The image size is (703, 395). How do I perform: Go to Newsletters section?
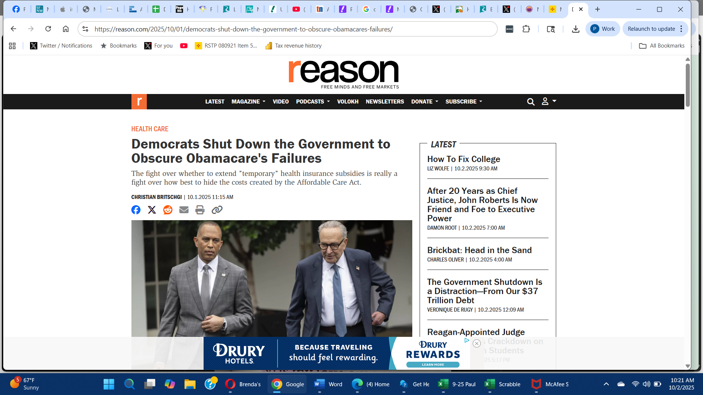pyautogui.click(x=384, y=102)
